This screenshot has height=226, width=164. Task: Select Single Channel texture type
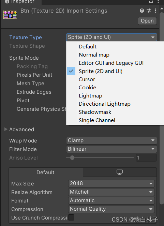coord(97,120)
